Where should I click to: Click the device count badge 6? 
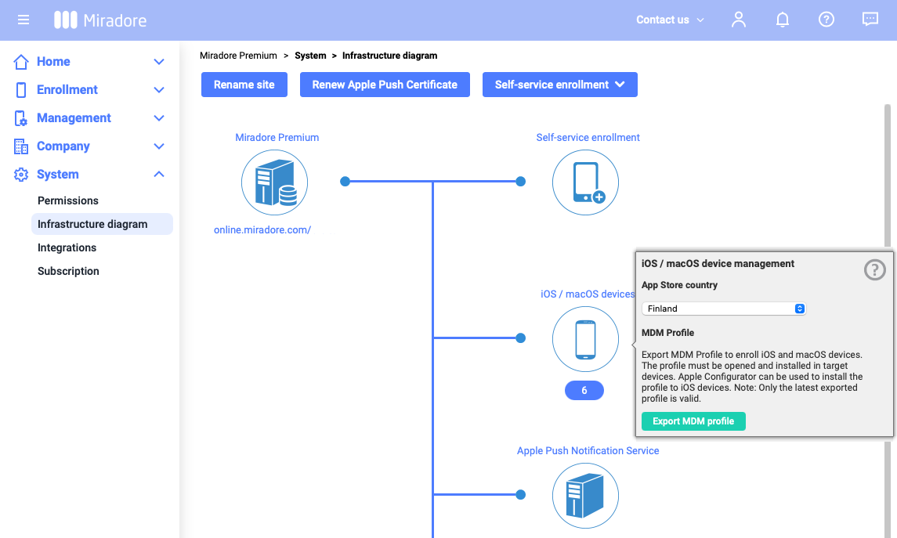pos(584,391)
